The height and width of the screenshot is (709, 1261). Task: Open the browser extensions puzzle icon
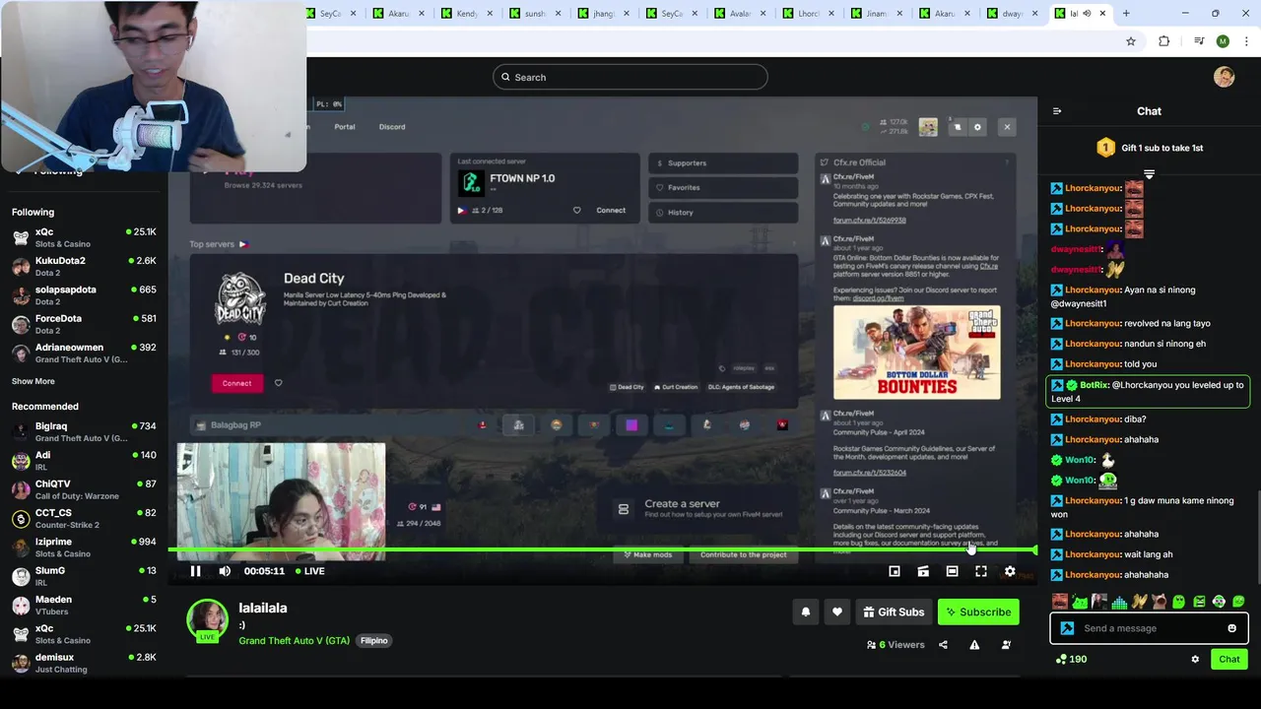[x=1164, y=41]
